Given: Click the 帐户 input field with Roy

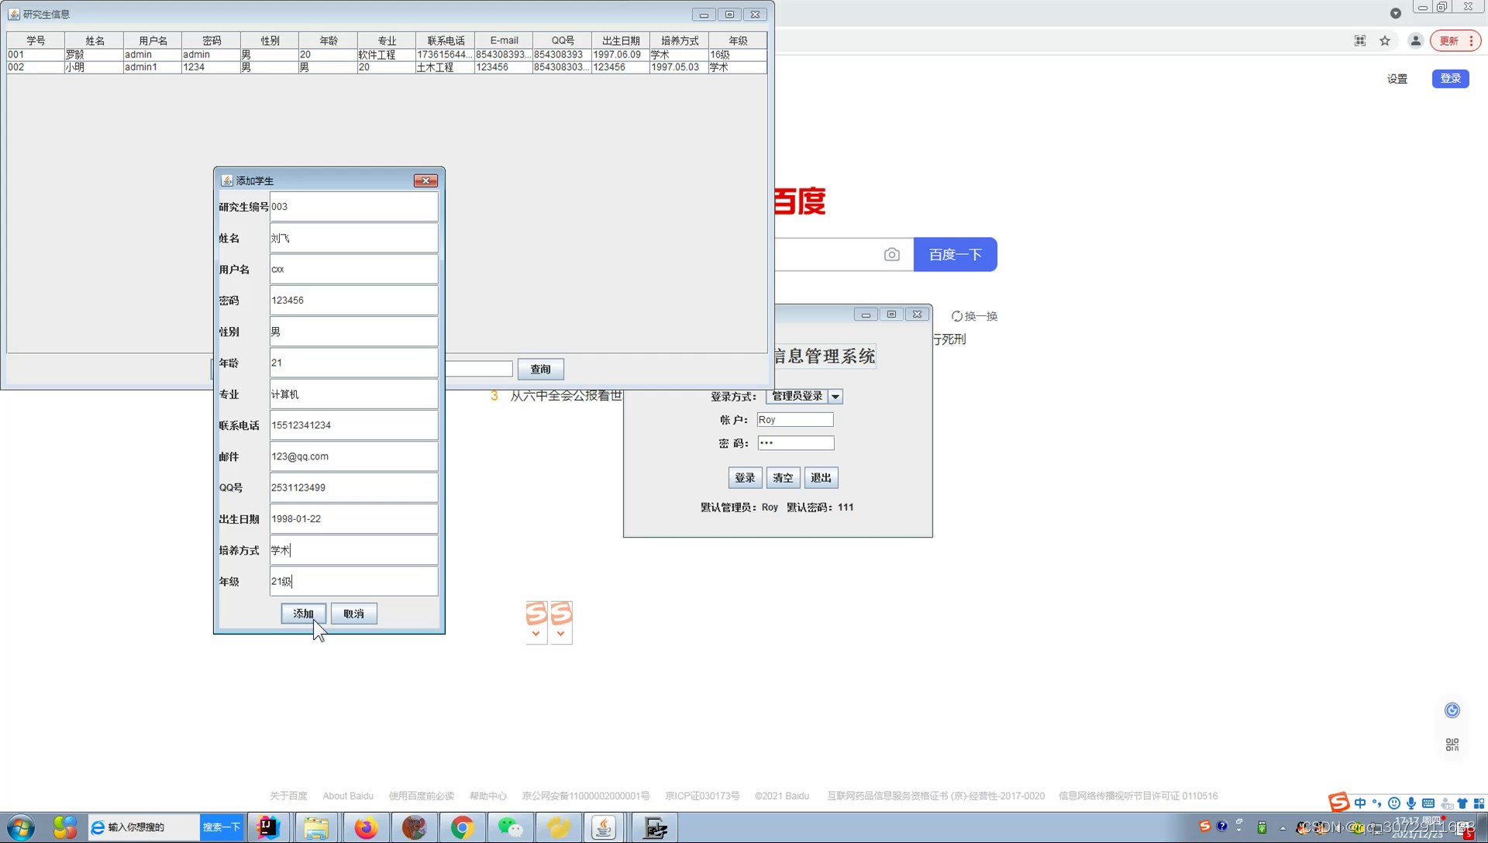Looking at the screenshot, I should [795, 420].
